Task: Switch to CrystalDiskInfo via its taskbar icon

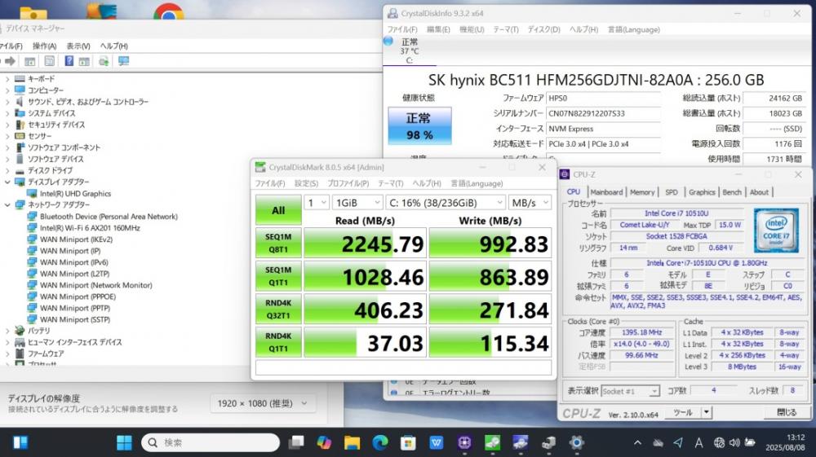Action: [x=521, y=442]
